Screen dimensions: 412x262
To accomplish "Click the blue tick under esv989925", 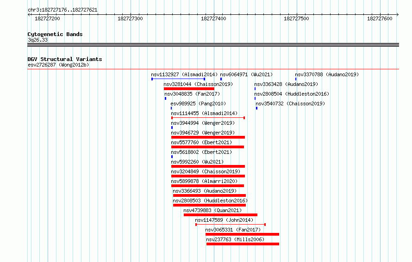I will [171, 108].
